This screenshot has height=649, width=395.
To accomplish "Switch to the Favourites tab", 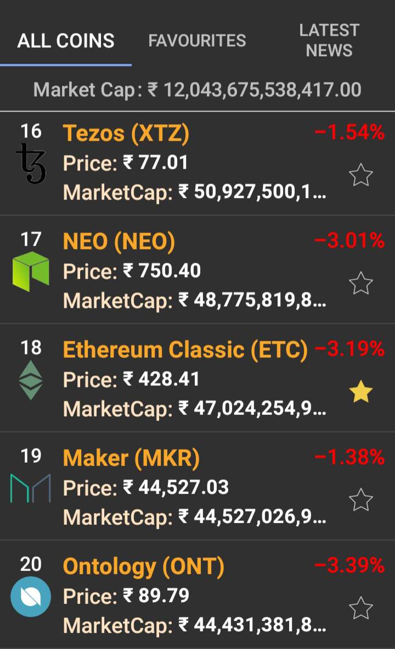I will [x=197, y=41].
